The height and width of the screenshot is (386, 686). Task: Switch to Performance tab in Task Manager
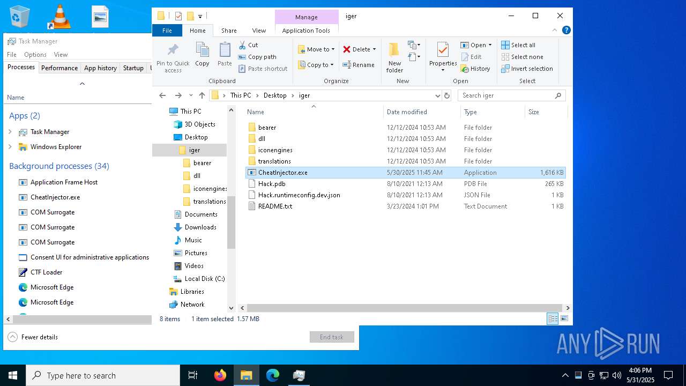pos(59,68)
